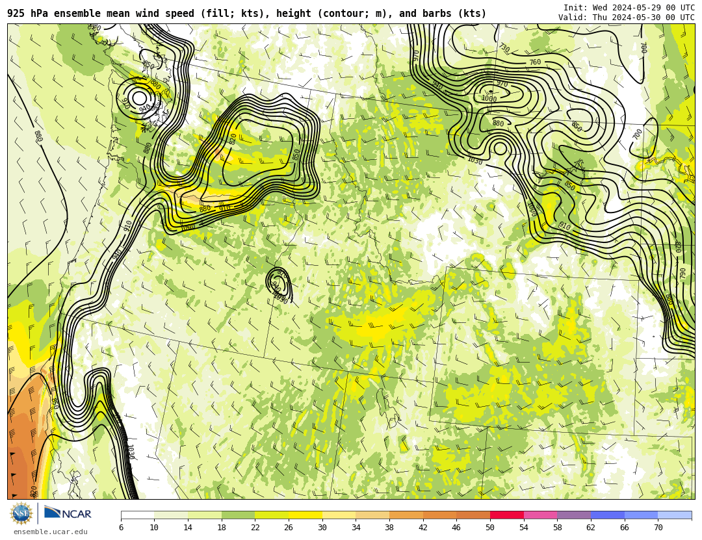Image resolution: width=702 pixels, height=540 pixels.
Task: Click the legend tick label 6
Action: click(121, 528)
